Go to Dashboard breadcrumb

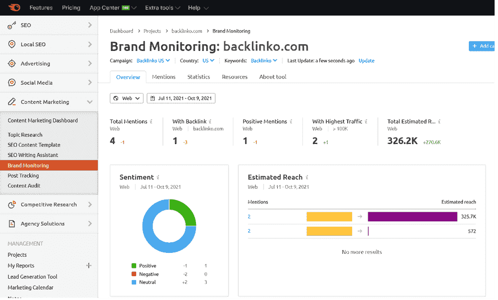click(x=121, y=31)
